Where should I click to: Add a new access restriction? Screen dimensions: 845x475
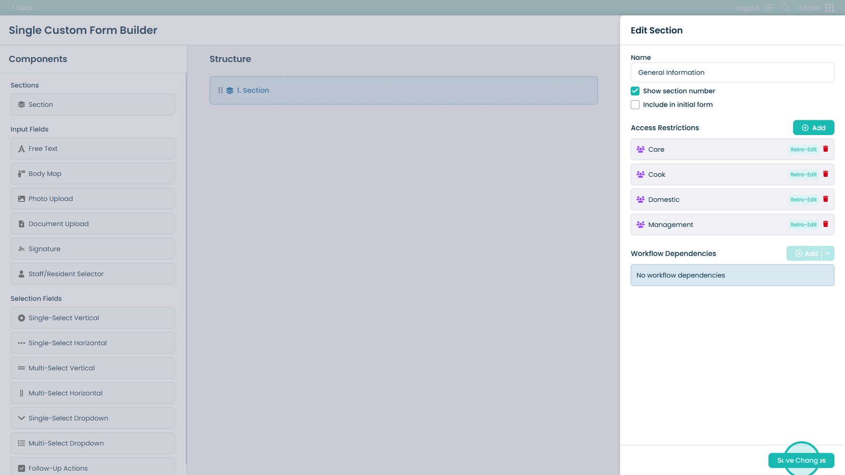point(813,128)
